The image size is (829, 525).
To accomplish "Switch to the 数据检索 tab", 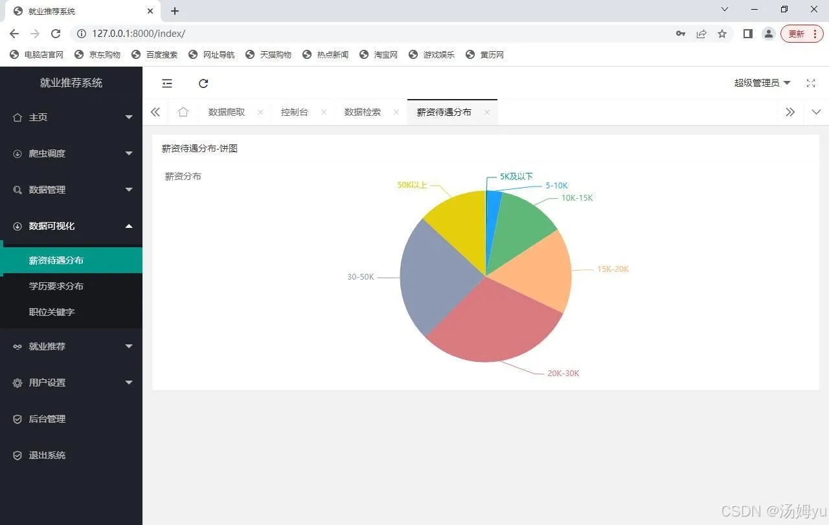I will point(363,112).
